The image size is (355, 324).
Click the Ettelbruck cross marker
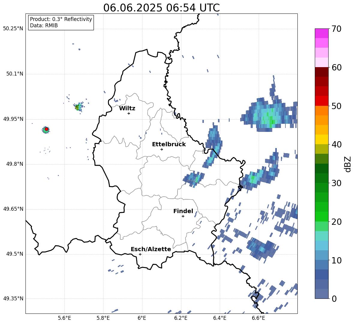162,149
